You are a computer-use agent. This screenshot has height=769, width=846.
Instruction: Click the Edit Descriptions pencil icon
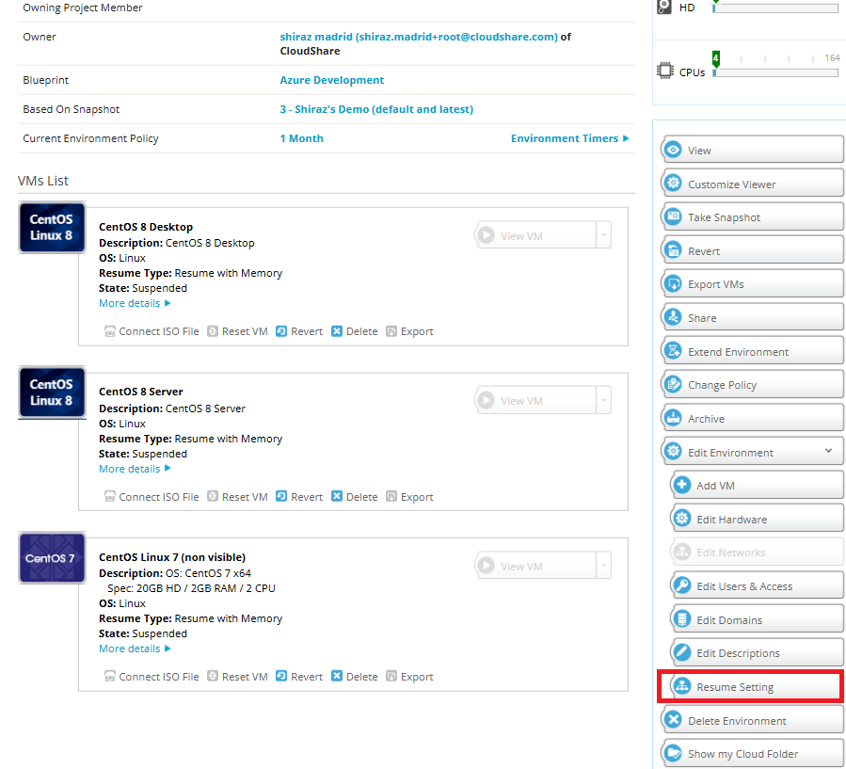682,652
